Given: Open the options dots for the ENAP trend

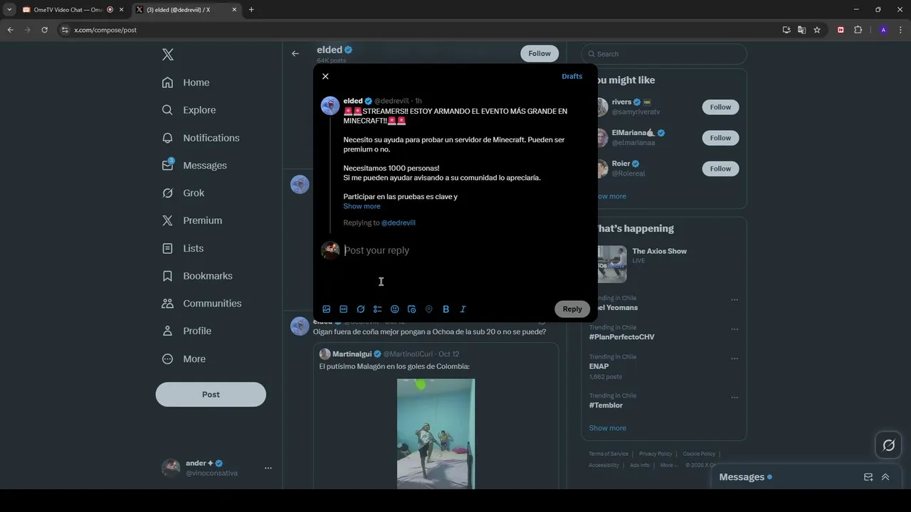Looking at the screenshot, I should point(734,358).
